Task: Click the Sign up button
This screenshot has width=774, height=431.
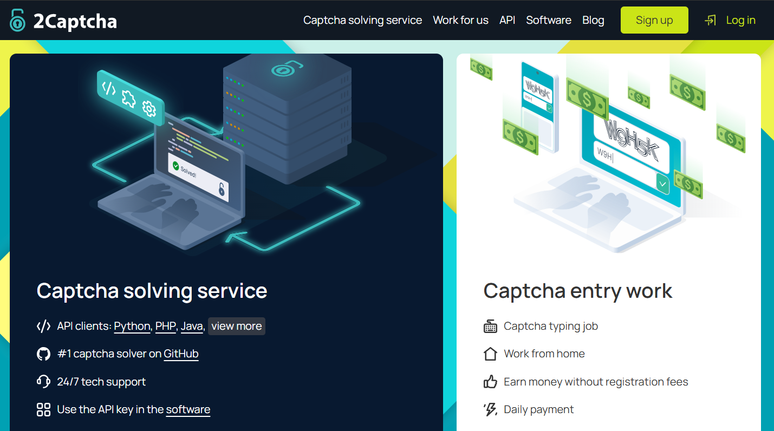Action: tap(654, 20)
